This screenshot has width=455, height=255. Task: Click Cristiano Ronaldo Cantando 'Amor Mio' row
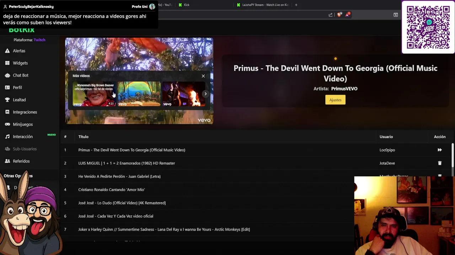(111, 190)
